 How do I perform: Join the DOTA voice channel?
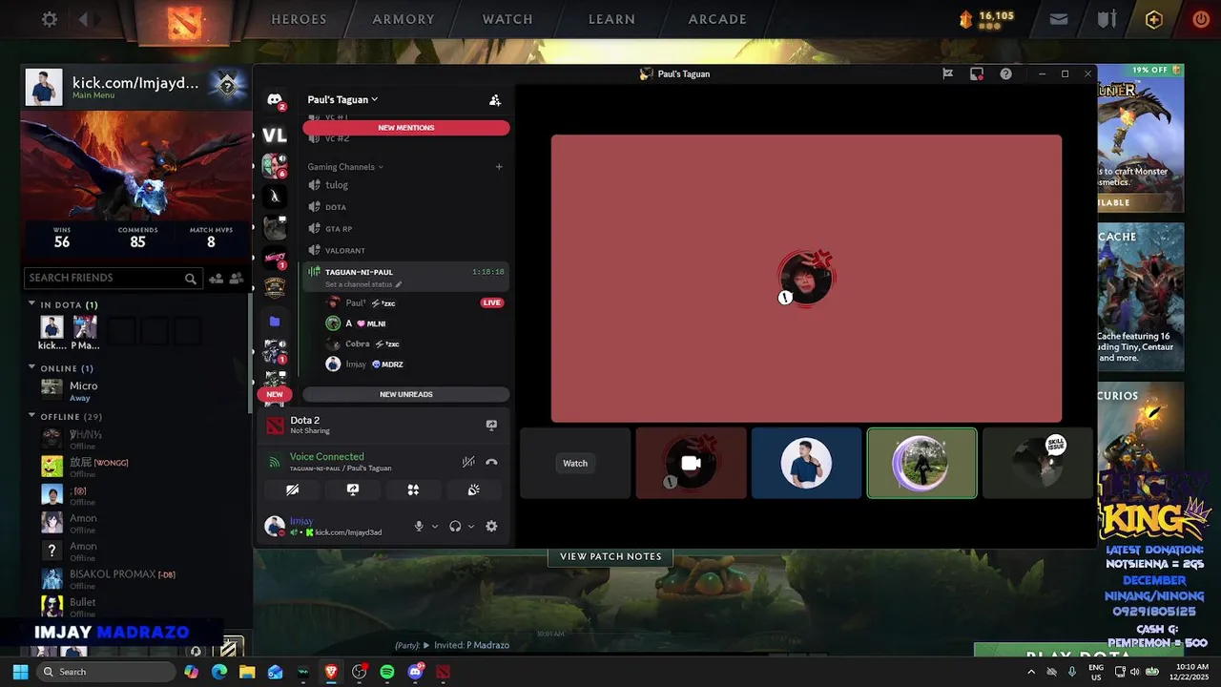405,207
